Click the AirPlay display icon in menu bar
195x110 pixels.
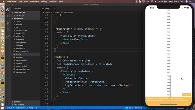(144, 2)
